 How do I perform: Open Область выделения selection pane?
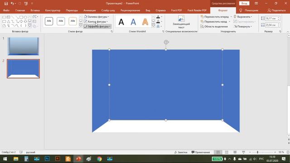click(x=214, y=27)
